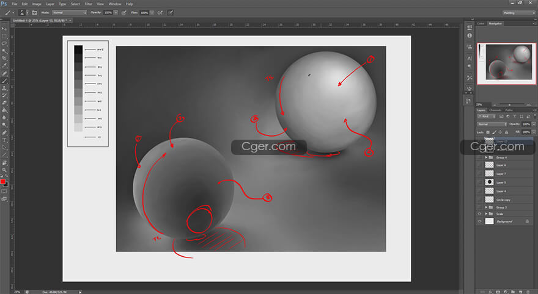Open the Edit menu

click(24, 4)
